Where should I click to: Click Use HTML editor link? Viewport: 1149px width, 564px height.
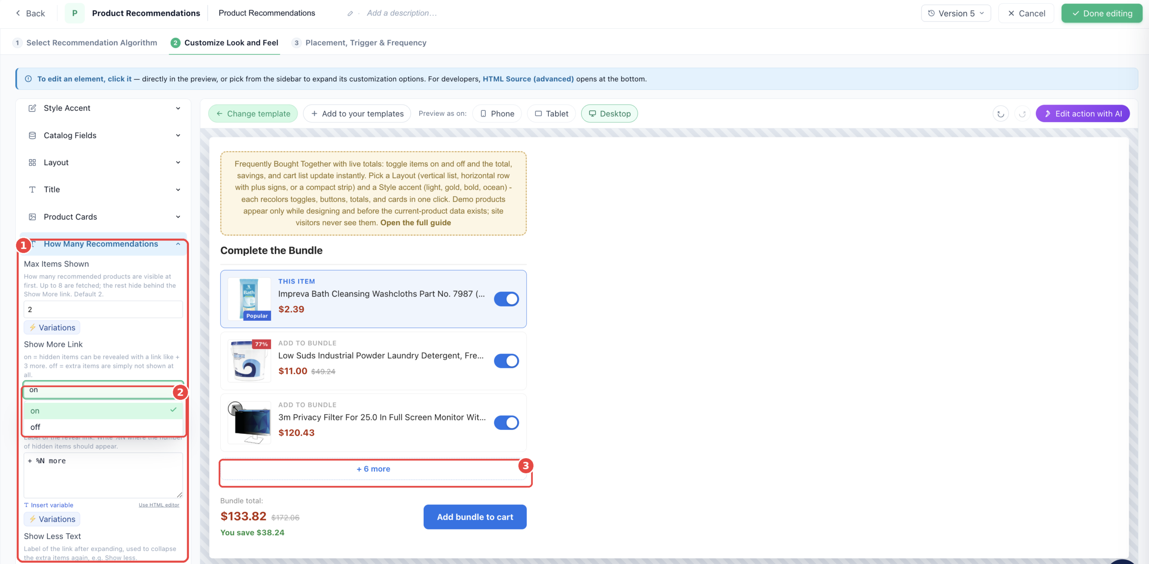(159, 505)
